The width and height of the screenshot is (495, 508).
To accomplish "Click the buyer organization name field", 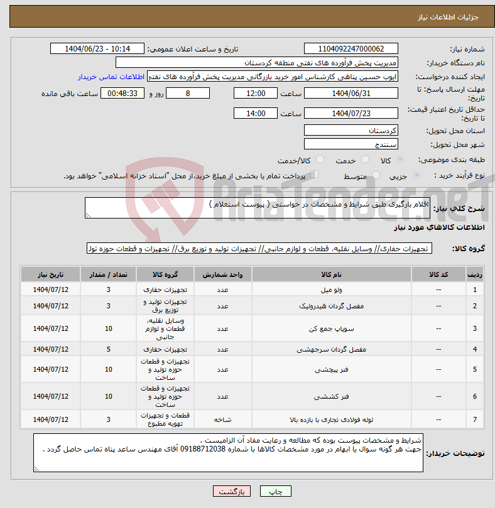I will click(257, 63).
